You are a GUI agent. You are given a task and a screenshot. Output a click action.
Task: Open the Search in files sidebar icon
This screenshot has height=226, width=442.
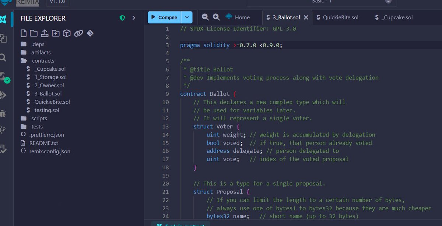tap(3, 57)
